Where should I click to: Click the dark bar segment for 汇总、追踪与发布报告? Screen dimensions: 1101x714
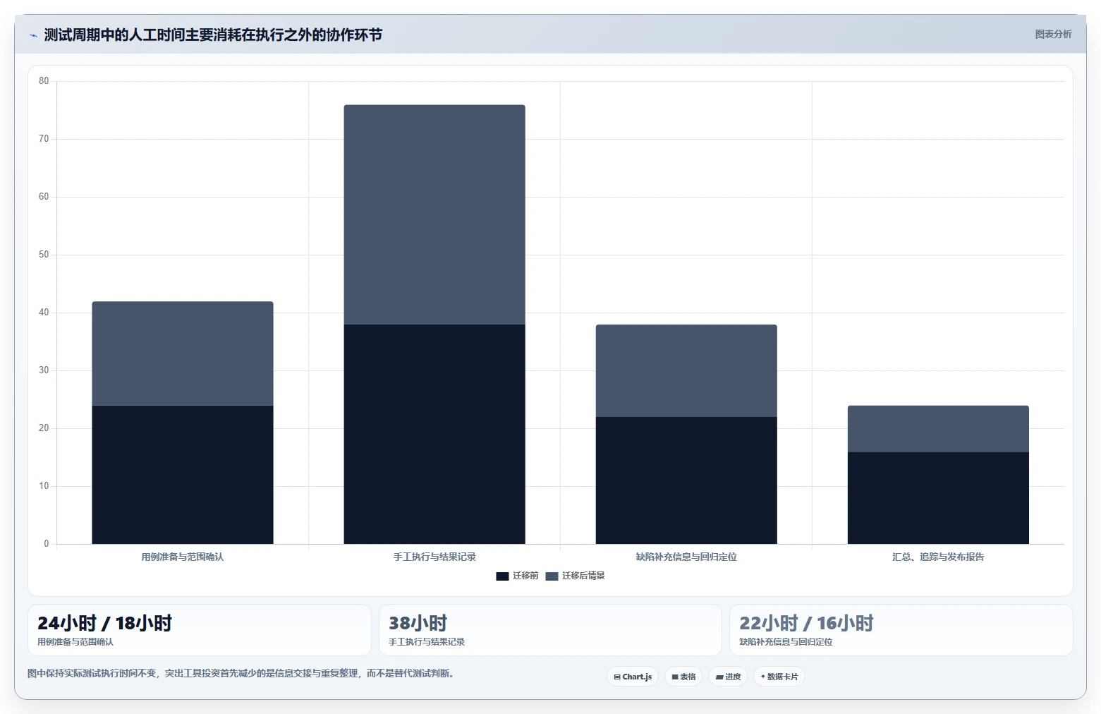pos(938,498)
